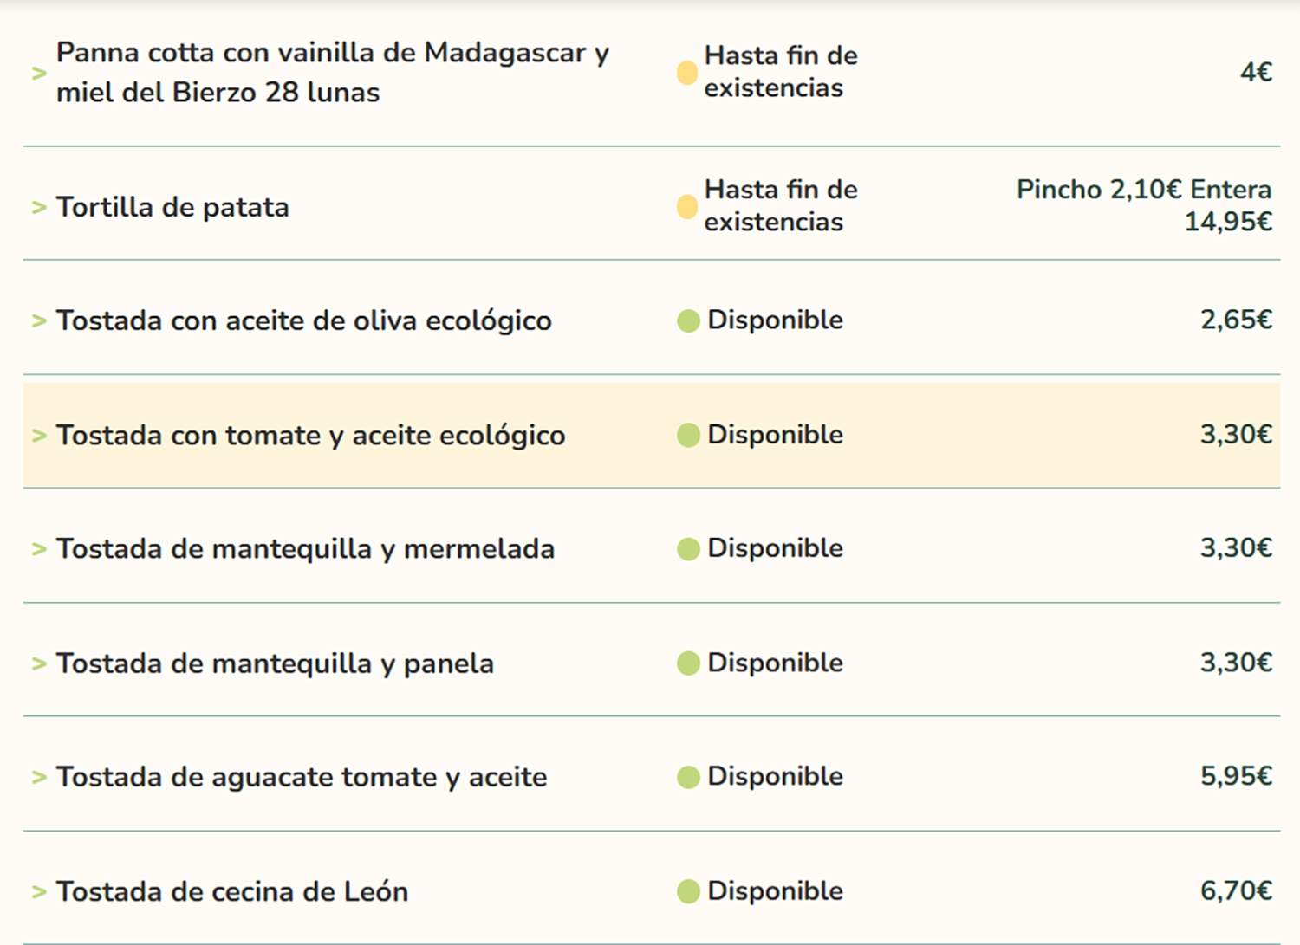The width and height of the screenshot is (1300, 945).
Task: Open Tostada de cecina de León
Action: coord(231,891)
